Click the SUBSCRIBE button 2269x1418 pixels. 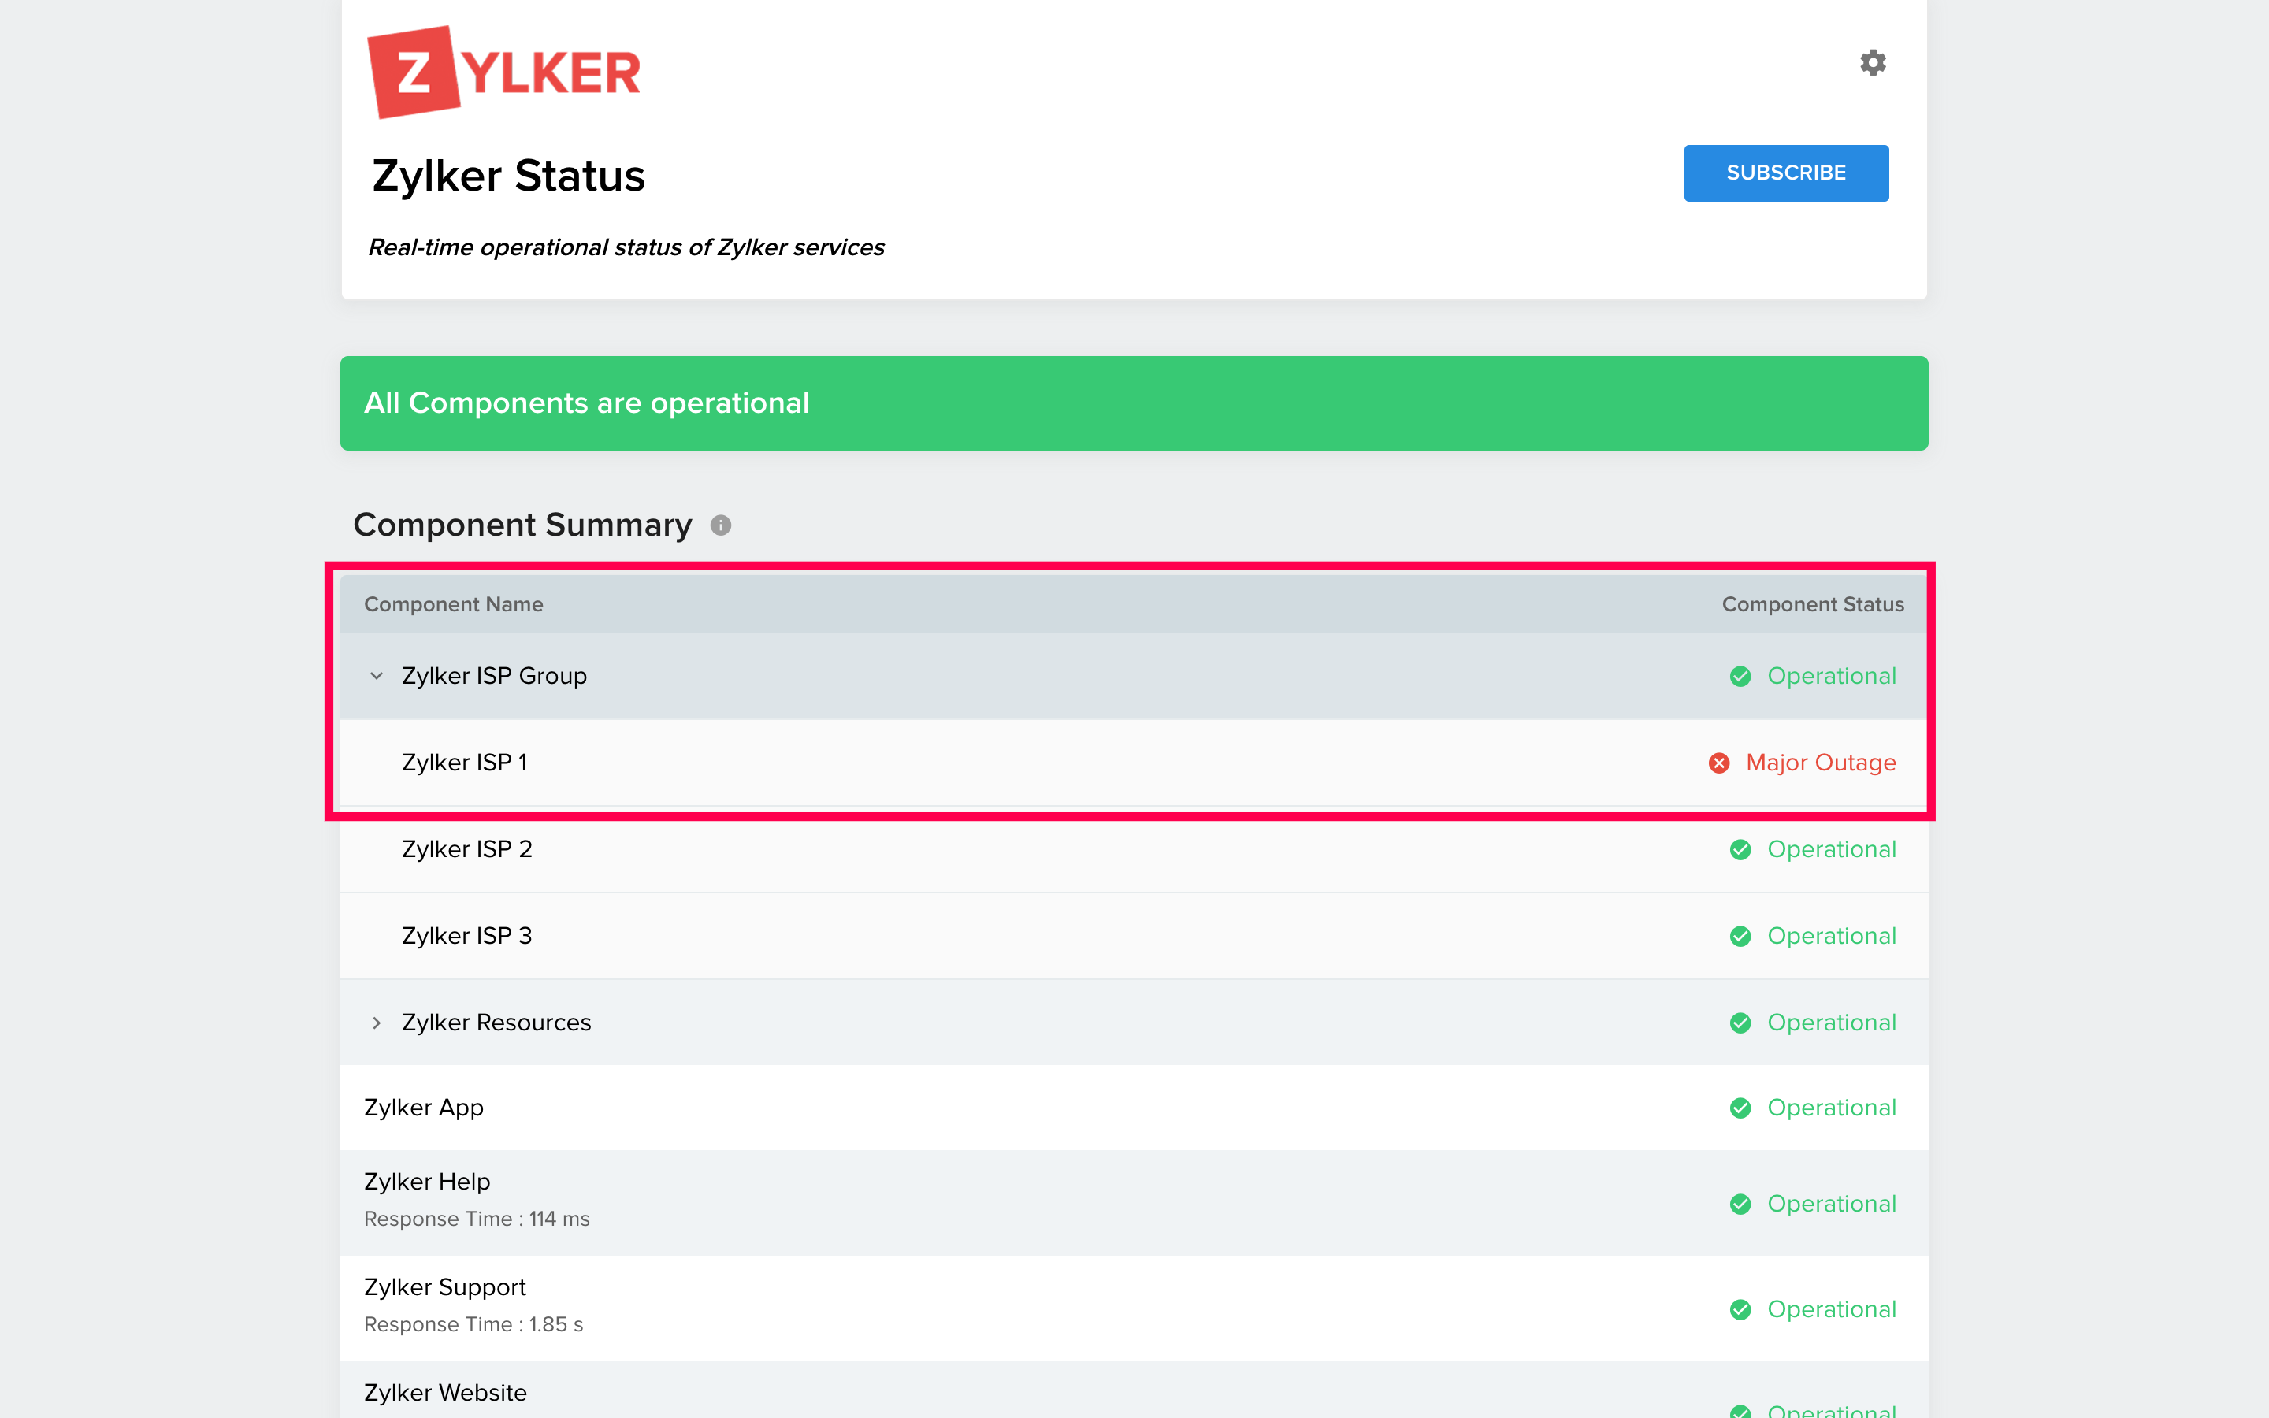click(x=1786, y=173)
